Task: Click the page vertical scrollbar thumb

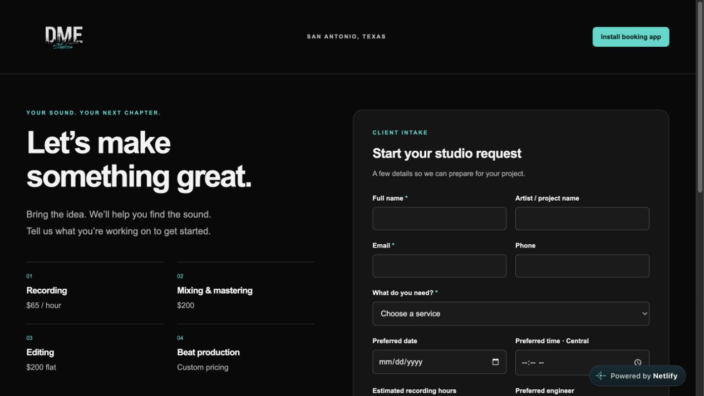Action: (700, 97)
